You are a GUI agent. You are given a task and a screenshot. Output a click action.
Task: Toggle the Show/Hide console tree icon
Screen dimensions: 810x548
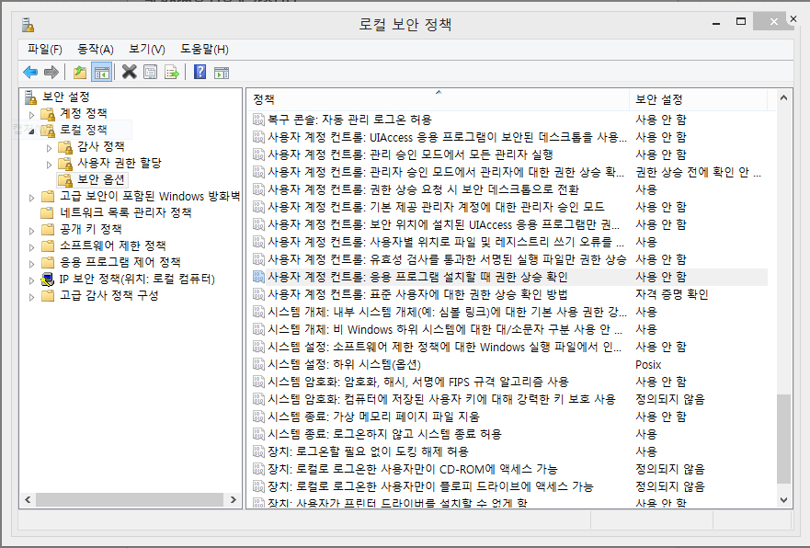pos(102,73)
